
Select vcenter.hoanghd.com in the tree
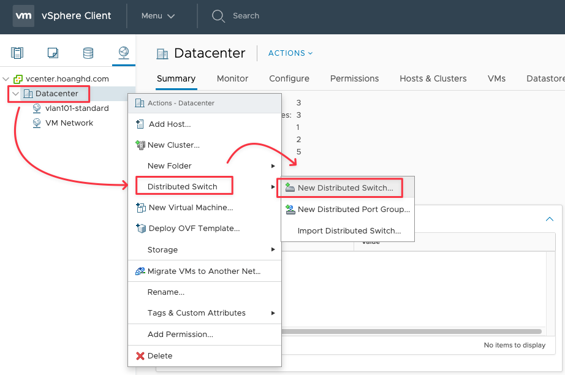[x=67, y=79]
